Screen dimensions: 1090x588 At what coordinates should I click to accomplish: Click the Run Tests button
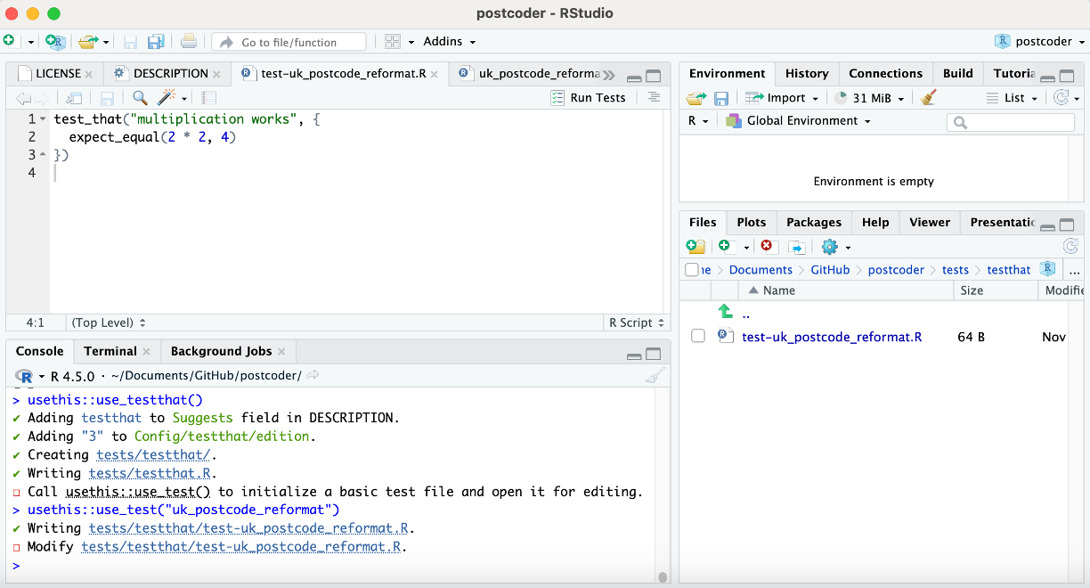tap(588, 98)
